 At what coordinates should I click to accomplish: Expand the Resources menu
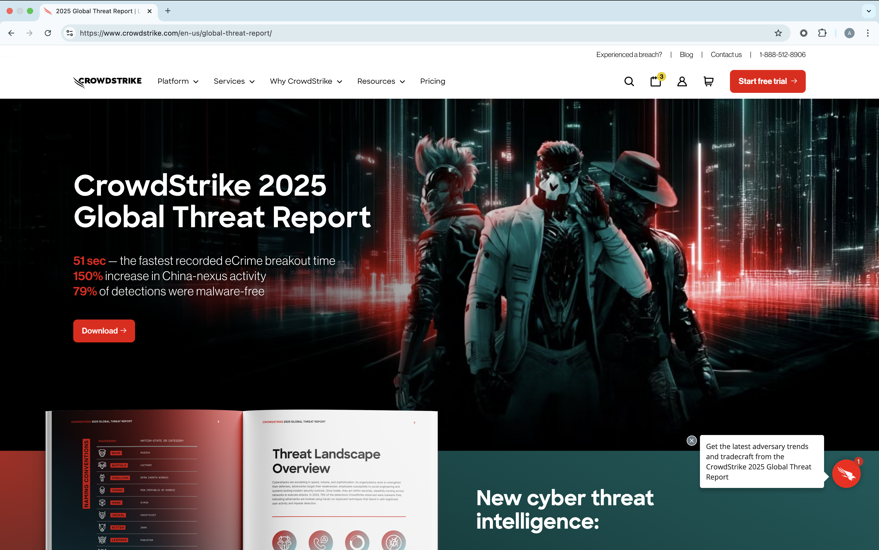[381, 81]
